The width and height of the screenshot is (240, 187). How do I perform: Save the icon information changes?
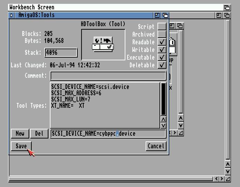coord(21,146)
